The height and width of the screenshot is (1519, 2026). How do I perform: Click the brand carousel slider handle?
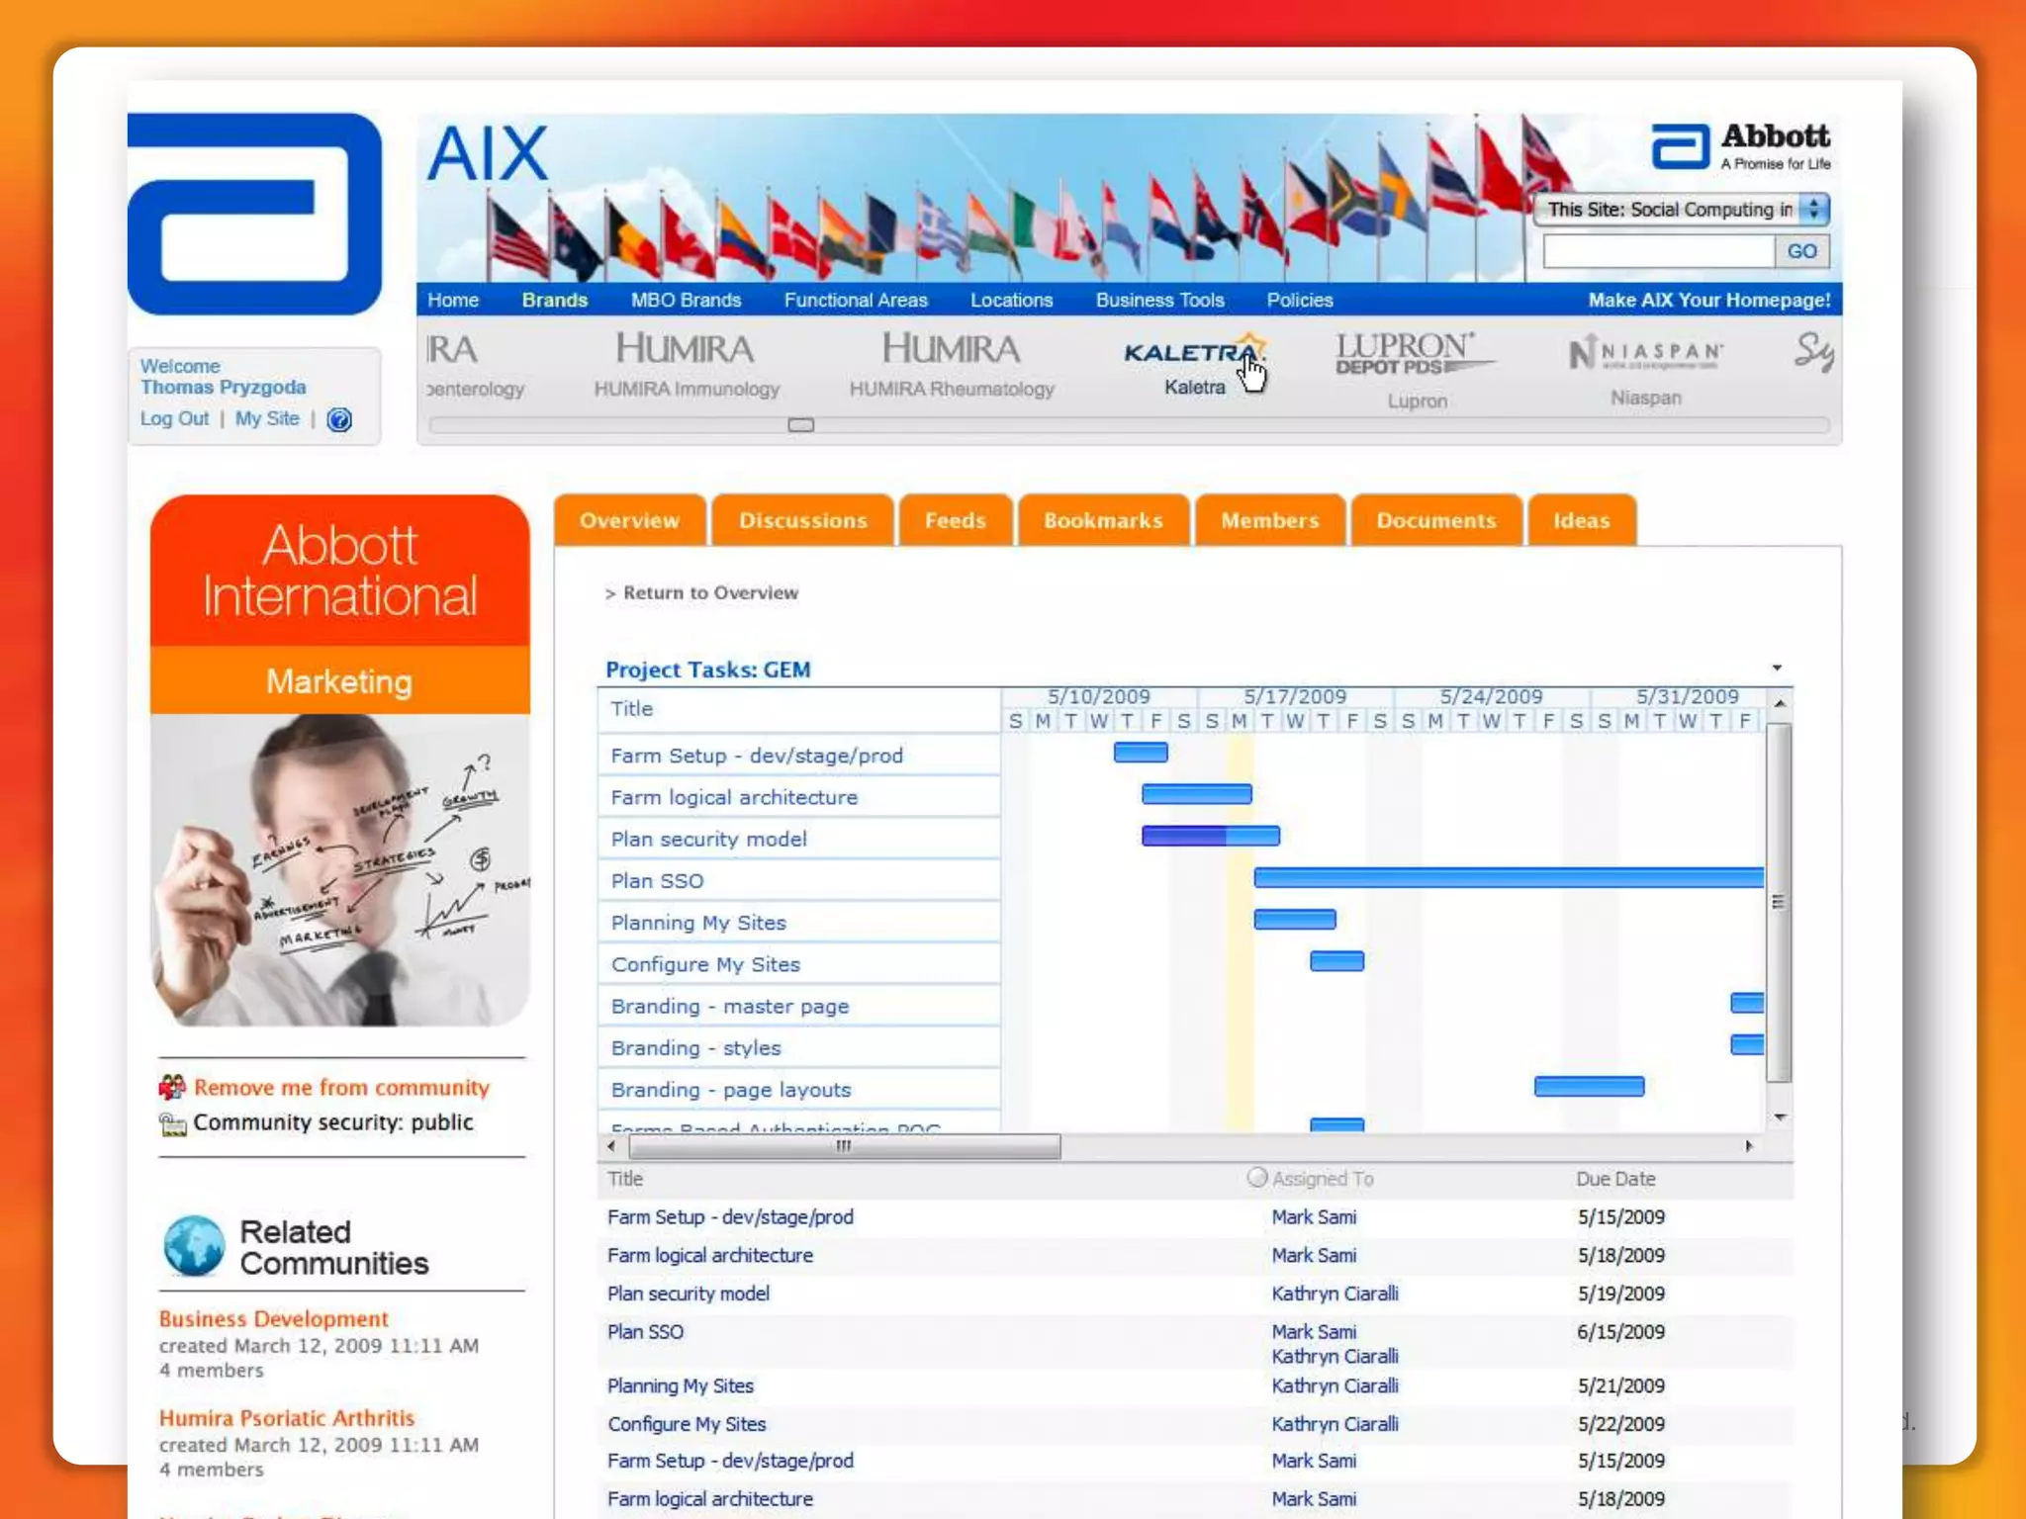tap(800, 425)
